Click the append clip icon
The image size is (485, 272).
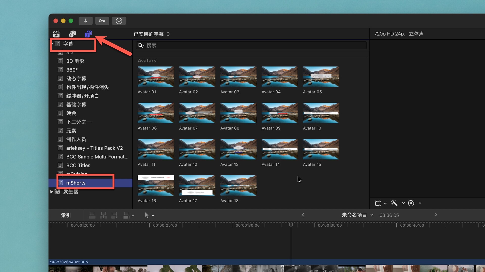[x=115, y=215]
